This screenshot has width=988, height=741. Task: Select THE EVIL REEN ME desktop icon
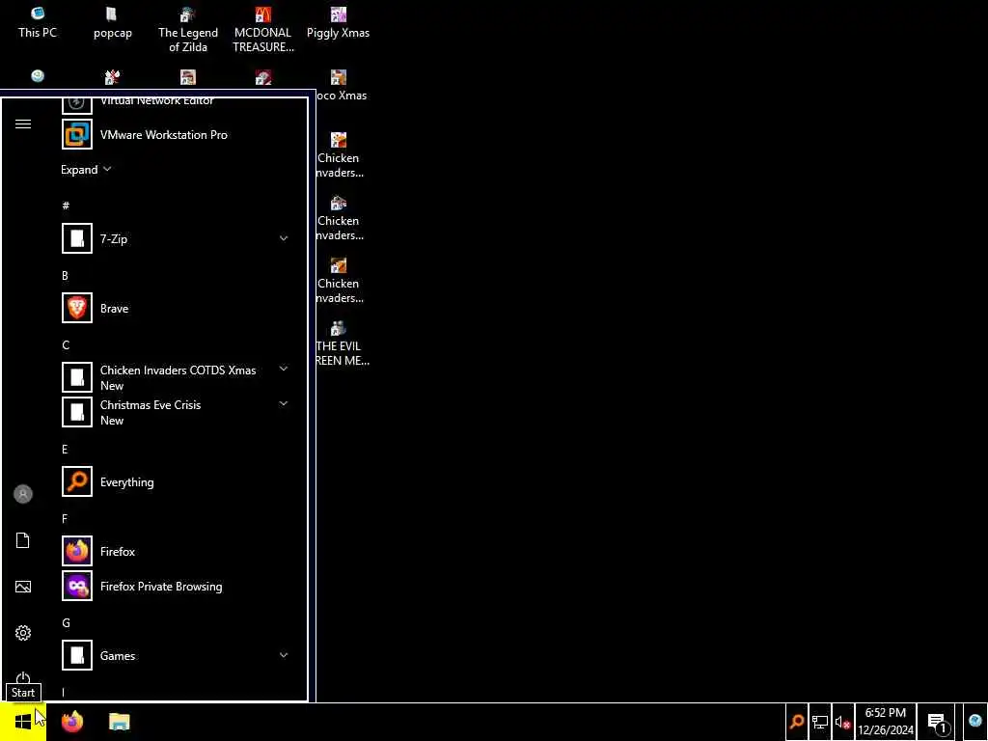(x=343, y=344)
